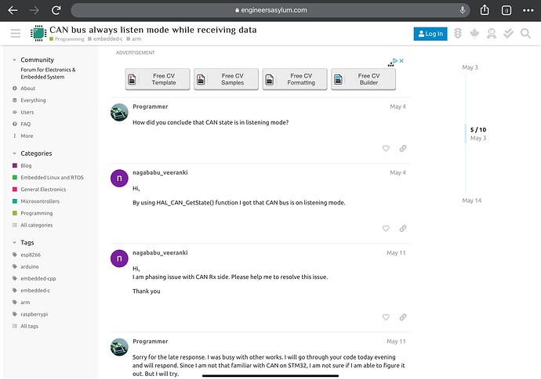541x380 pixels.
Task: Open the browser tabs overview
Action: pos(507,10)
